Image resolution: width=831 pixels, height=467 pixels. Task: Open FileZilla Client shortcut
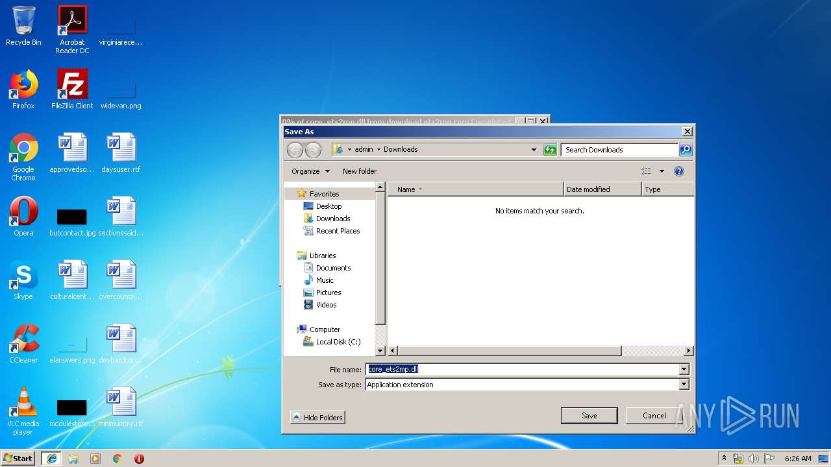[72, 90]
